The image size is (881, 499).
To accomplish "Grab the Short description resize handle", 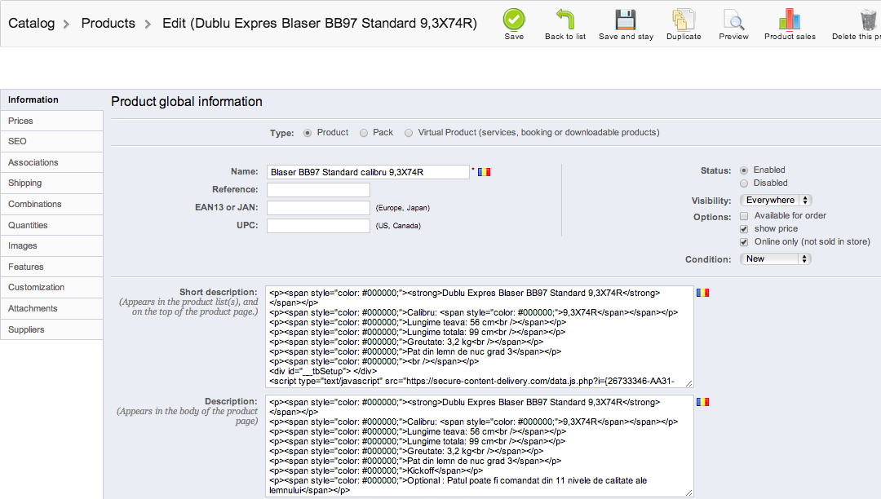I will 688,383.
